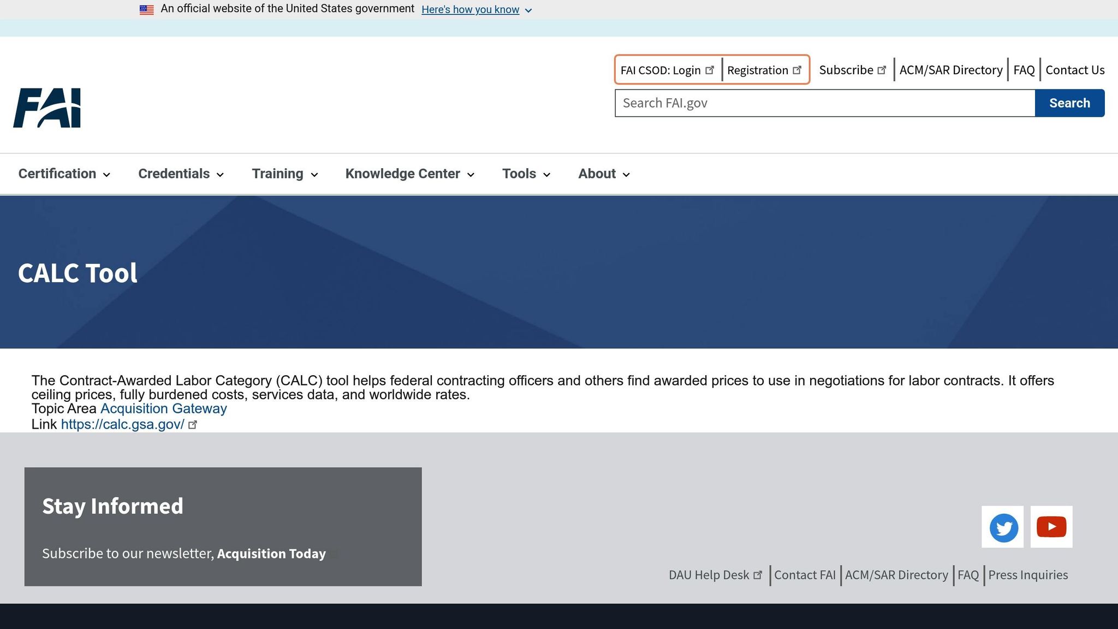Click external-link icon beside DAU Help Desk
The width and height of the screenshot is (1118, 629).
(x=757, y=575)
